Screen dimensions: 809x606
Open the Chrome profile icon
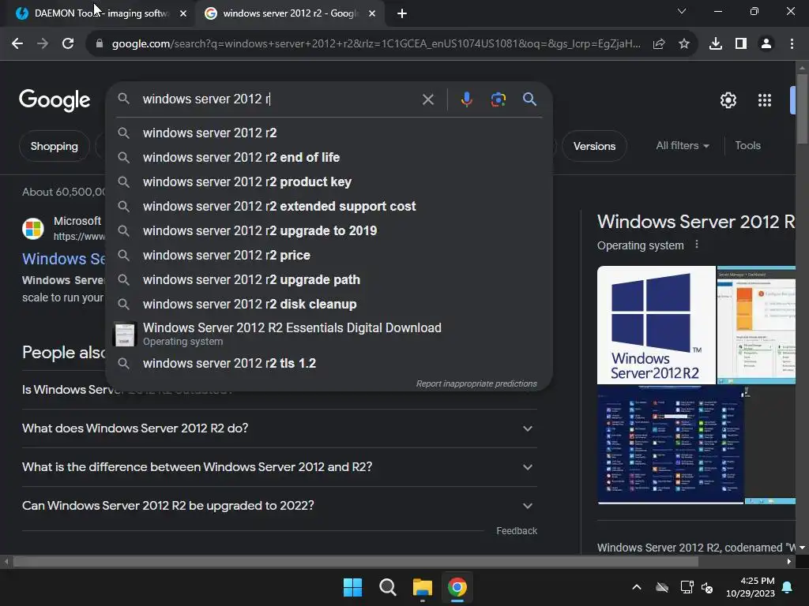766,44
